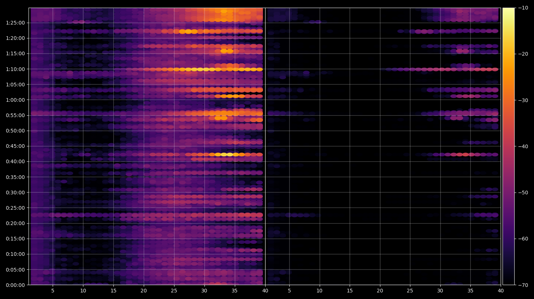The height and width of the screenshot is (299, 534).
Task: Click the 0:55:00 time axis label
Action: pos(15,115)
